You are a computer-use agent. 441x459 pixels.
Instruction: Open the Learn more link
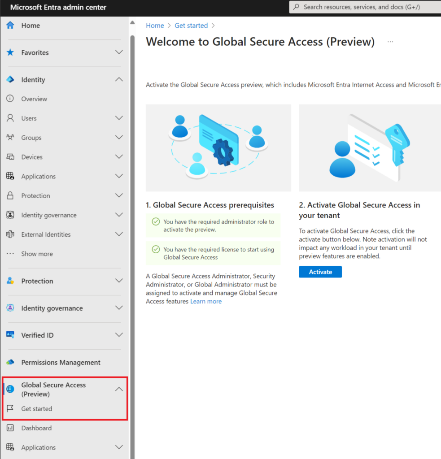[x=206, y=301]
